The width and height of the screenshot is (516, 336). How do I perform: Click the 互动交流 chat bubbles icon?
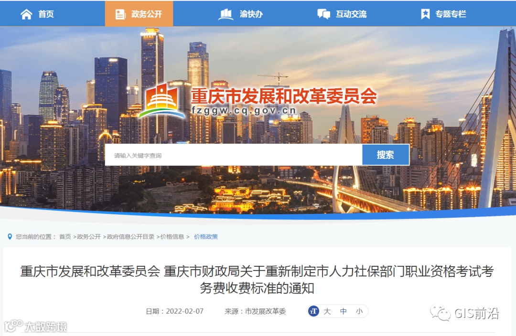point(323,14)
